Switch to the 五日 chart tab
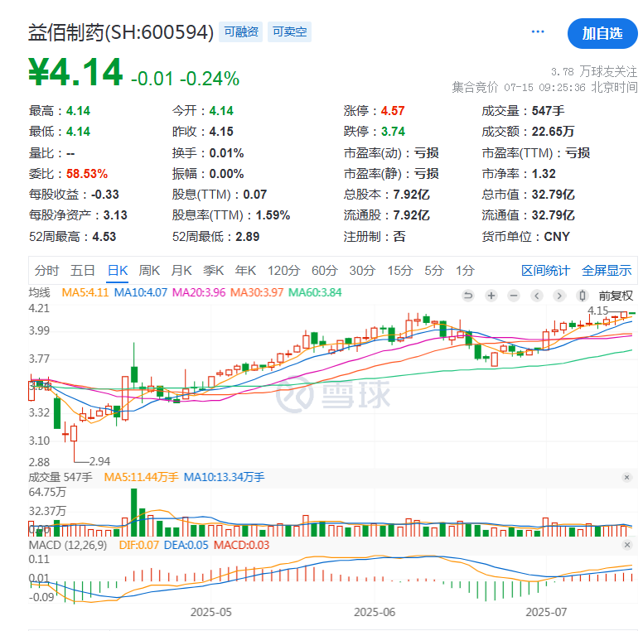Viewport: 643px width, 631px height. 82,271
